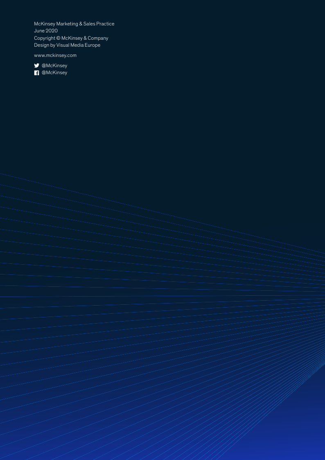The image size is (325, 460).
Task: Click the Facebook logo icon
Action: click(x=36, y=73)
